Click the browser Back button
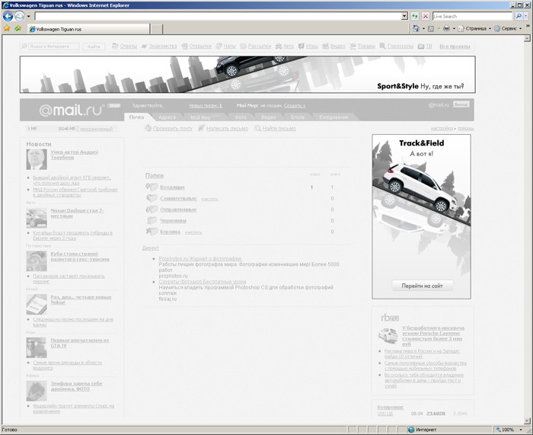 tap(8, 16)
